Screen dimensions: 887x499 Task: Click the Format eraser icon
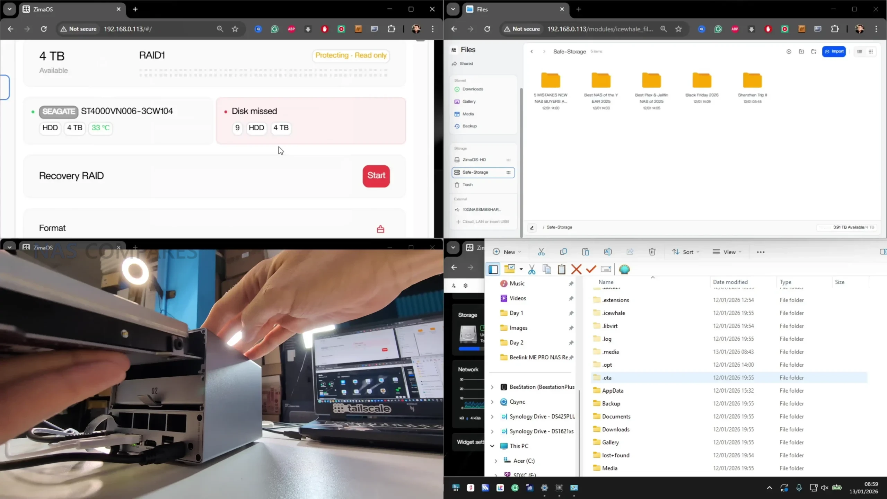coord(380,229)
